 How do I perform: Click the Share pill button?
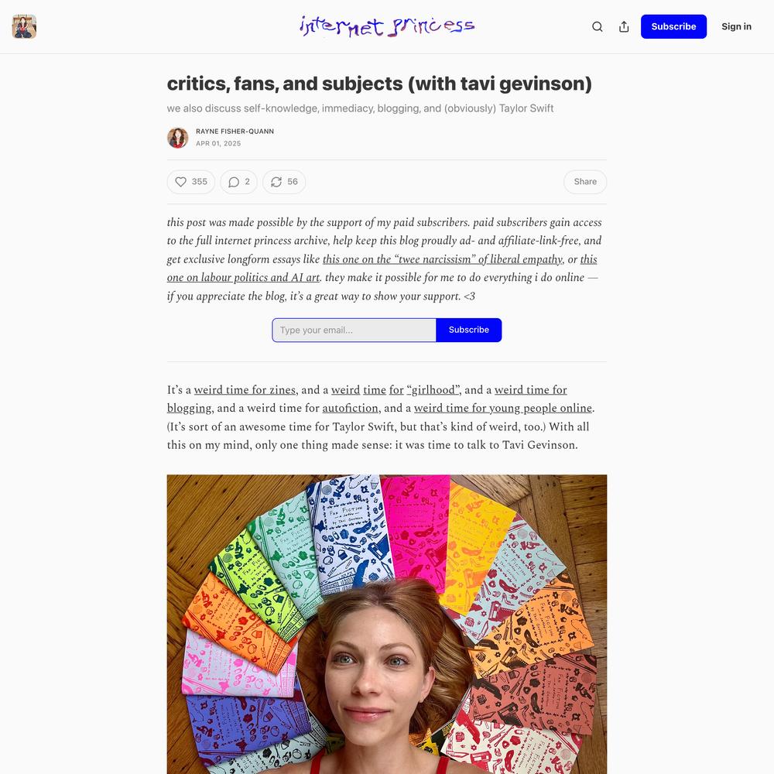(x=585, y=182)
